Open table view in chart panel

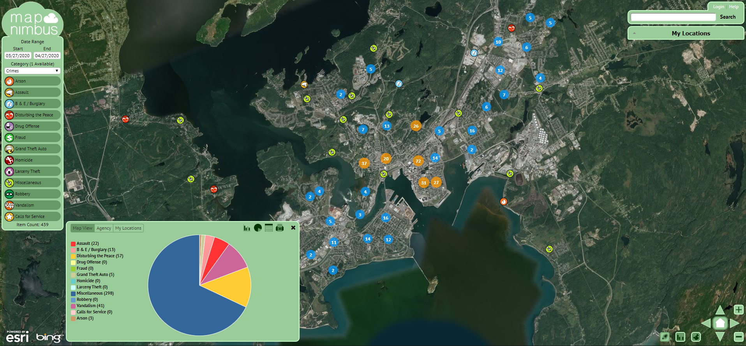(x=269, y=228)
